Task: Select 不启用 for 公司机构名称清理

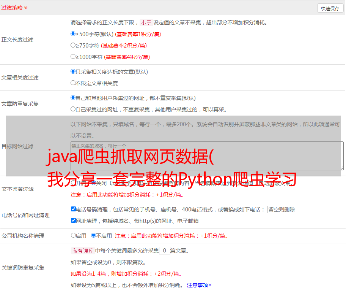Action: [94, 235]
